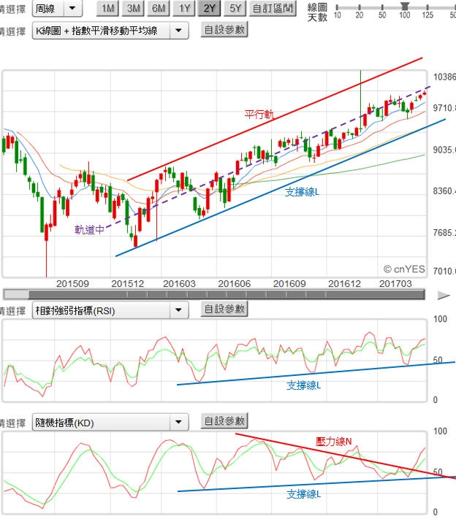The height and width of the screenshot is (519, 456).
Task: Open 自設參數 for the KD indicator
Action: pyautogui.click(x=224, y=421)
